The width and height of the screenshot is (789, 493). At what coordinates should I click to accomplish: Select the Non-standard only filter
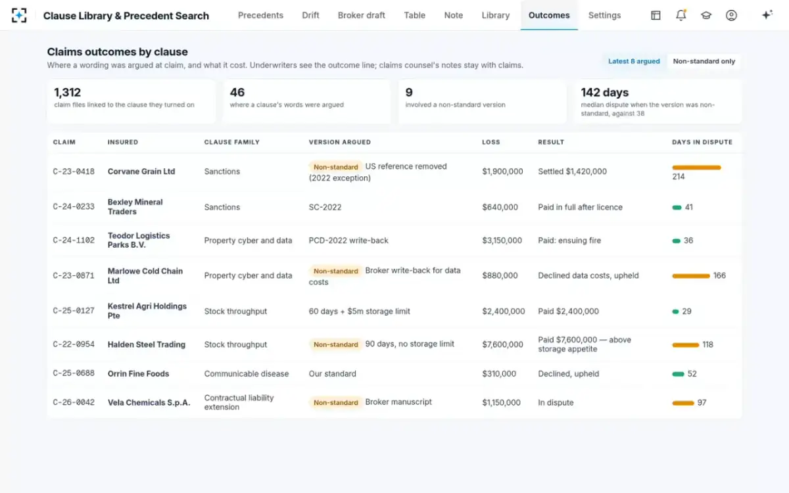pos(704,61)
